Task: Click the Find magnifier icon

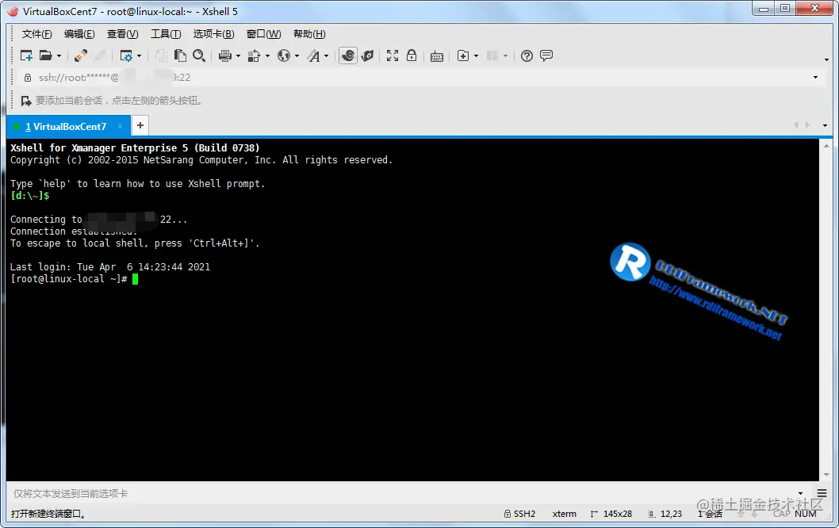Action: 199,55
